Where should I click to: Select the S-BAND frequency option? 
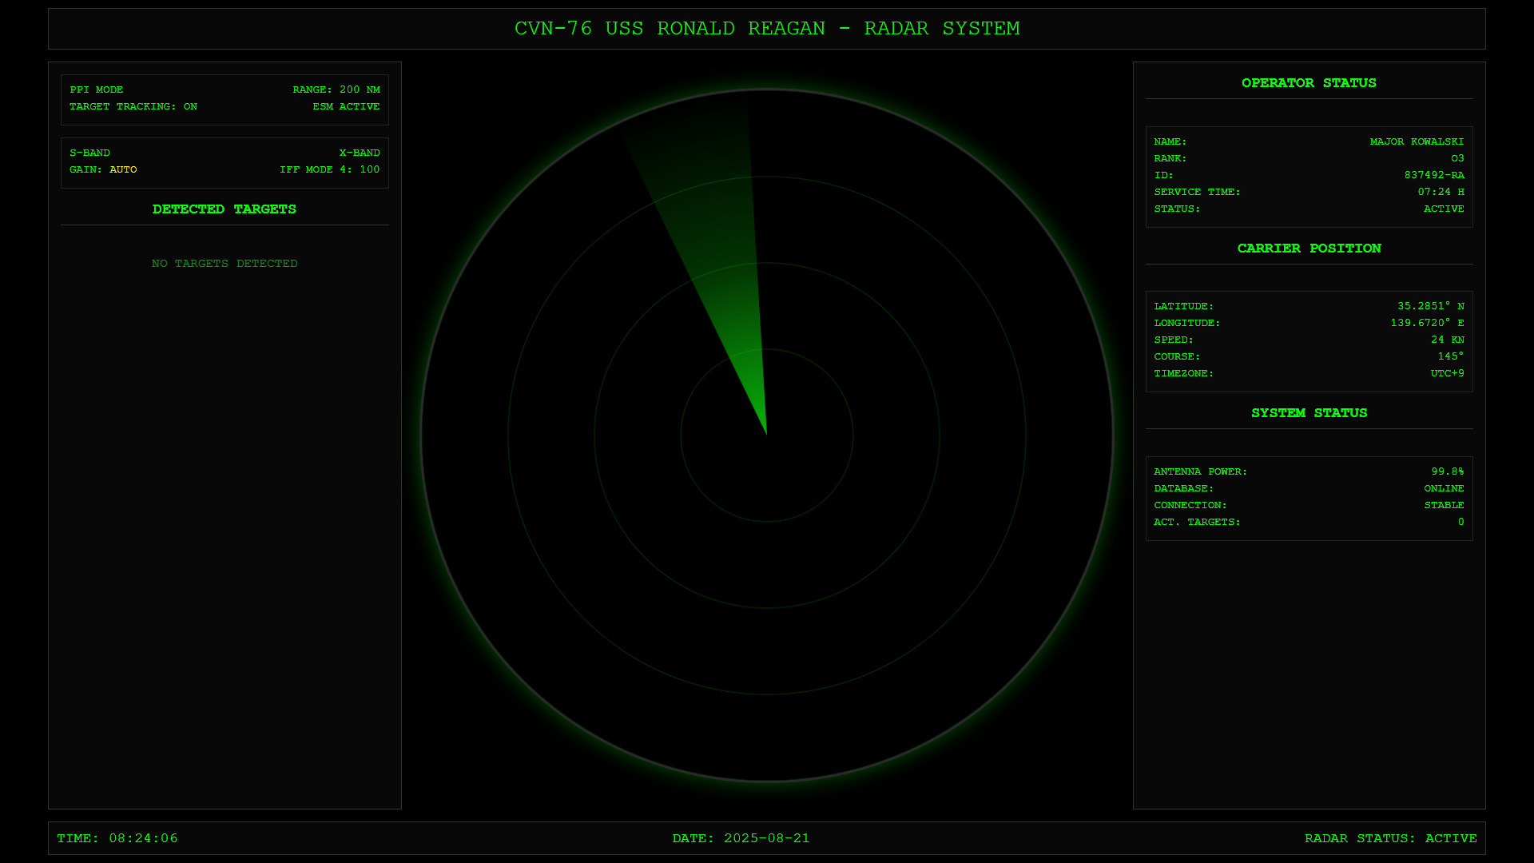click(x=89, y=153)
